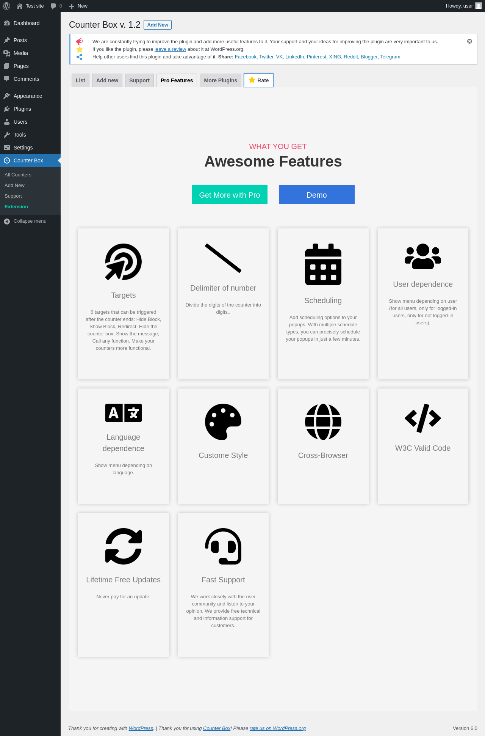Image resolution: width=485 pixels, height=736 pixels.
Task: Click the megaphone icon in notice
Action: click(x=80, y=42)
